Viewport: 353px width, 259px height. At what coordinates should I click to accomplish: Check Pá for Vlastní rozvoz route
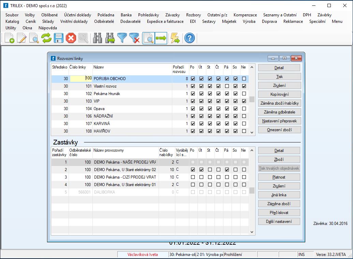pos(227,86)
